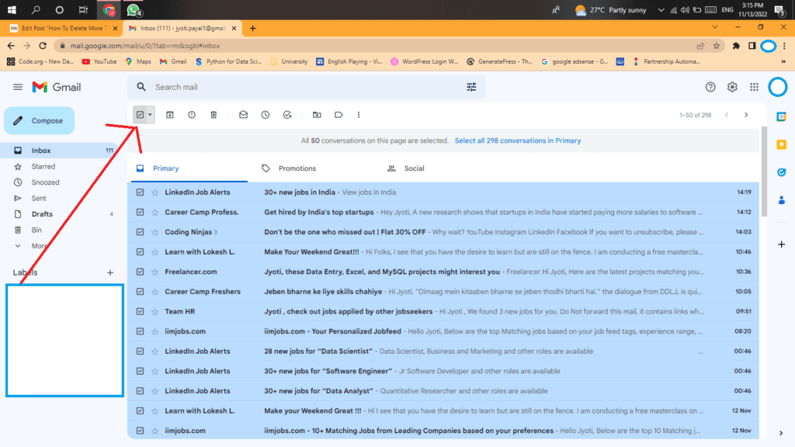Open Google Tasks side panel icon
The image size is (795, 447).
coord(781,172)
